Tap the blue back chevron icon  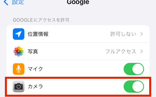6,2
